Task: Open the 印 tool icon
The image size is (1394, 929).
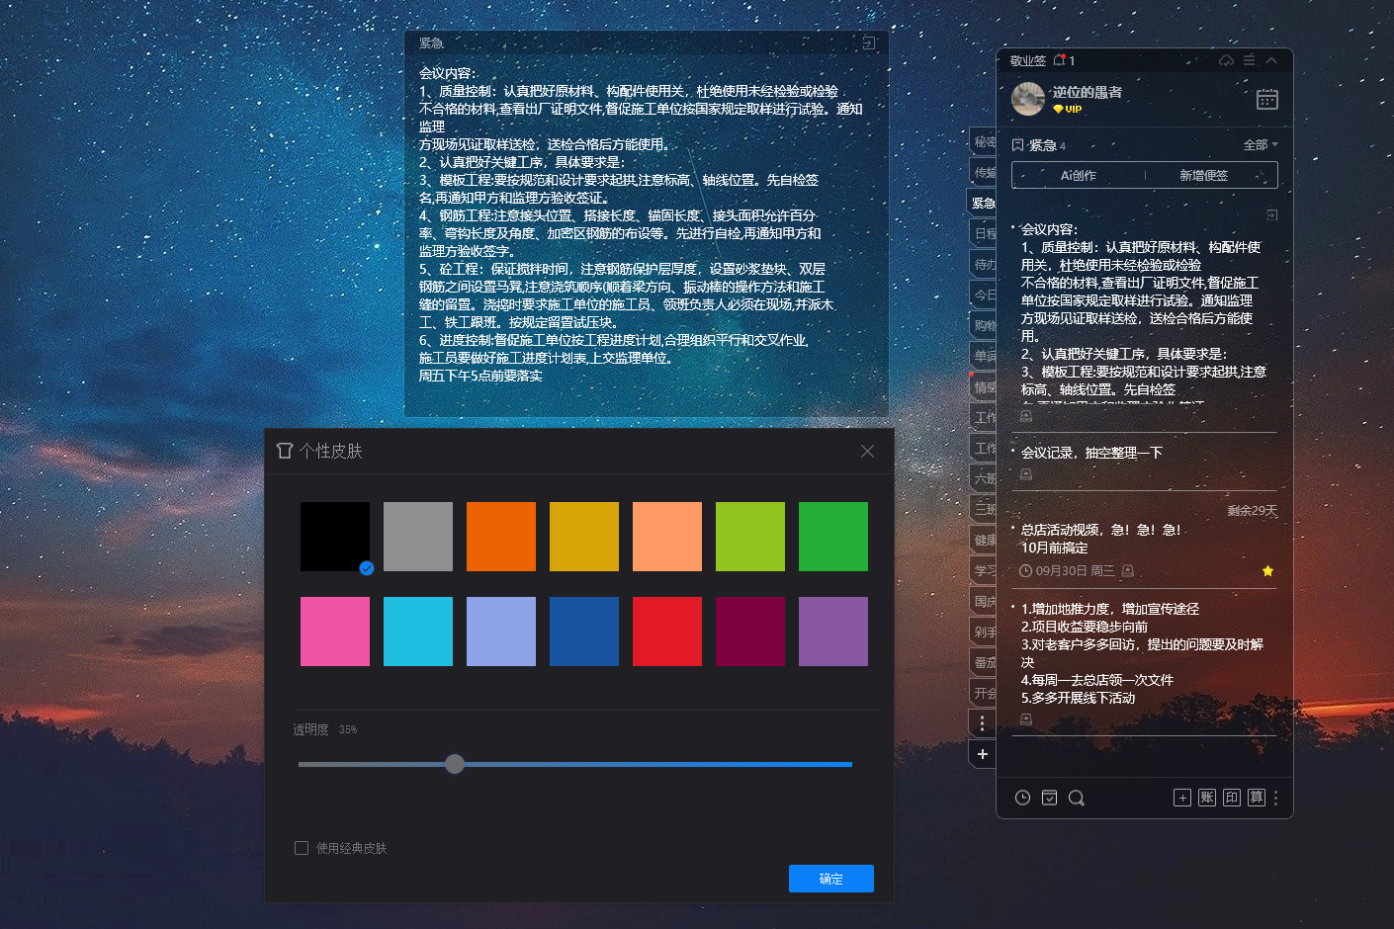Action: pos(1231,798)
